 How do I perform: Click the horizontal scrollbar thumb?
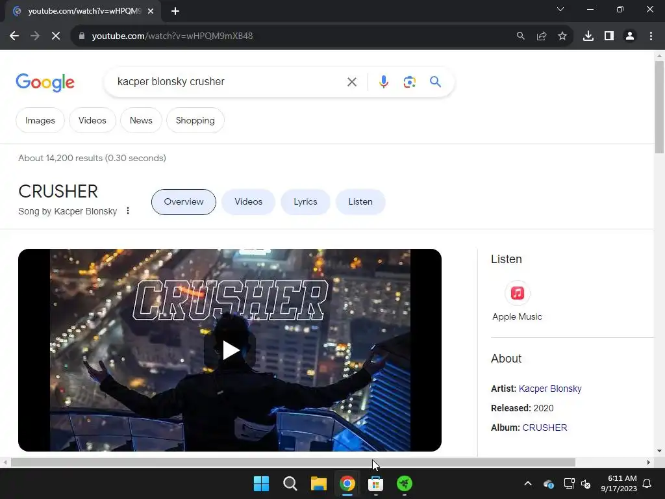coord(293,463)
